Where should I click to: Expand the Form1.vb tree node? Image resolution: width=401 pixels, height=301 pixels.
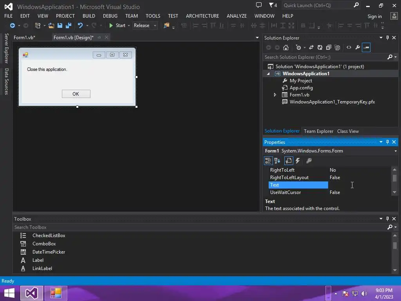(275, 95)
